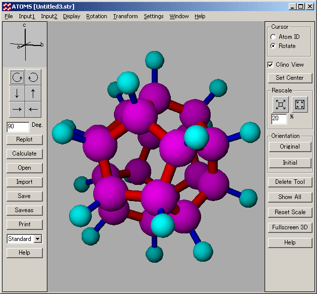Uncheck the Clino View checkbox

click(271, 65)
